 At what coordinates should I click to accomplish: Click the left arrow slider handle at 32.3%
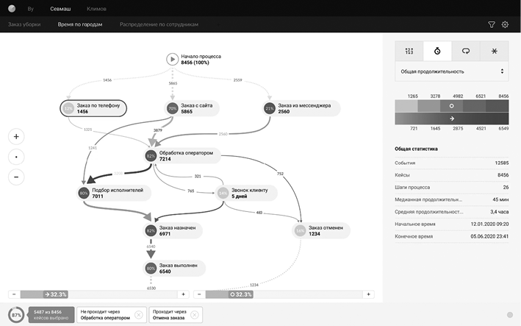coord(55,294)
